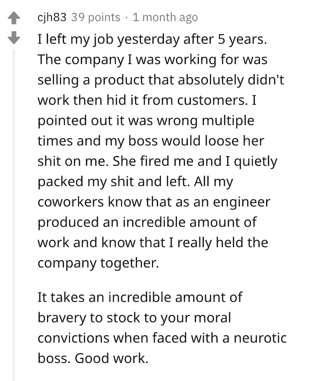Click the phrase 'company together.'
Image resolution: width=336 pixels, height=381 pixels.
click(x=98, y=263)
